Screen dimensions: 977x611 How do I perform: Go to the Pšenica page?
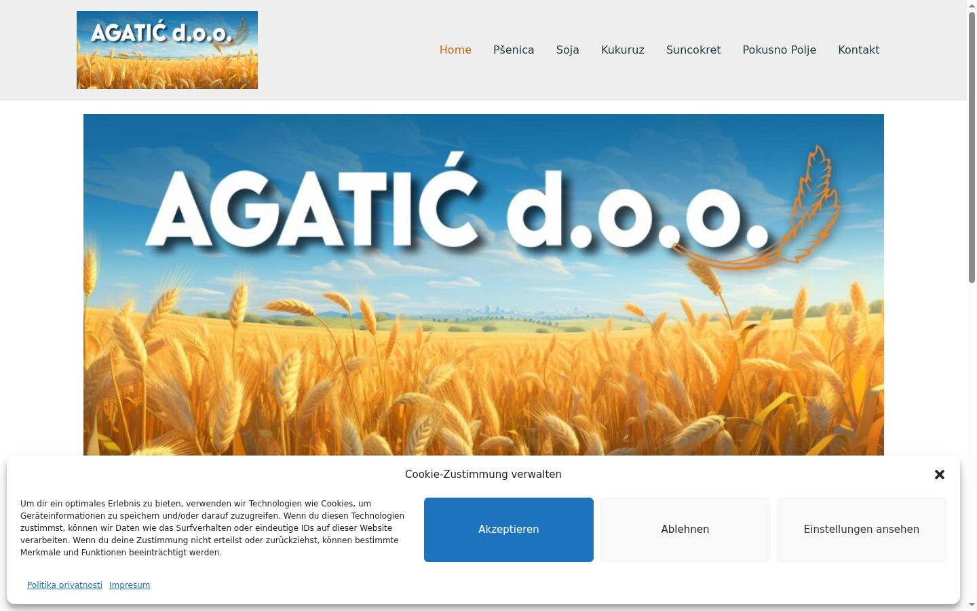pyautogui.click(x=514, y=50)
